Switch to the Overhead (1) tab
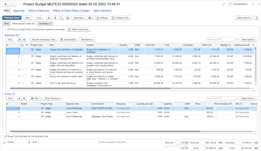Viewport: 261px width, 151px height. (x=45, y=24)
